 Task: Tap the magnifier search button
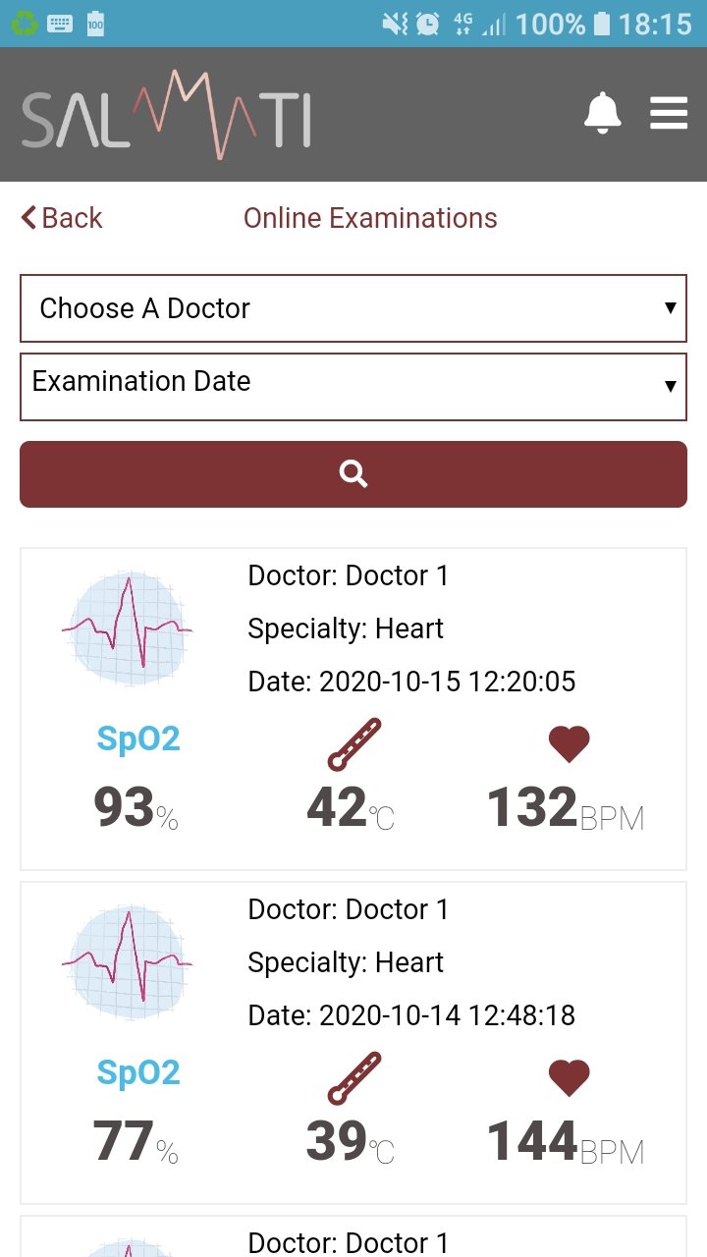pos(353,474)
